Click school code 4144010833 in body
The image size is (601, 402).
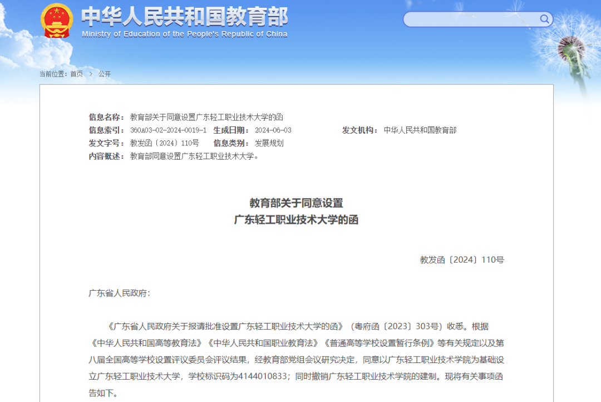pos(263,376)
